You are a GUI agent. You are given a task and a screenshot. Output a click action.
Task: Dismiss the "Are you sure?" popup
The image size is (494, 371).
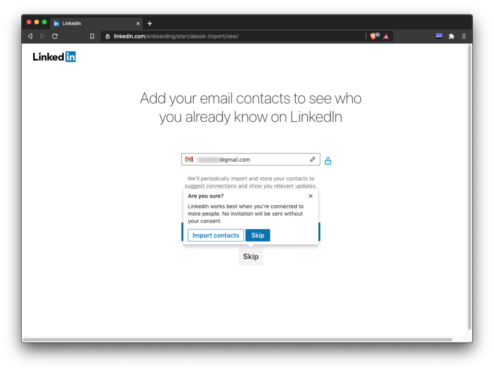(x=311, y=196)
